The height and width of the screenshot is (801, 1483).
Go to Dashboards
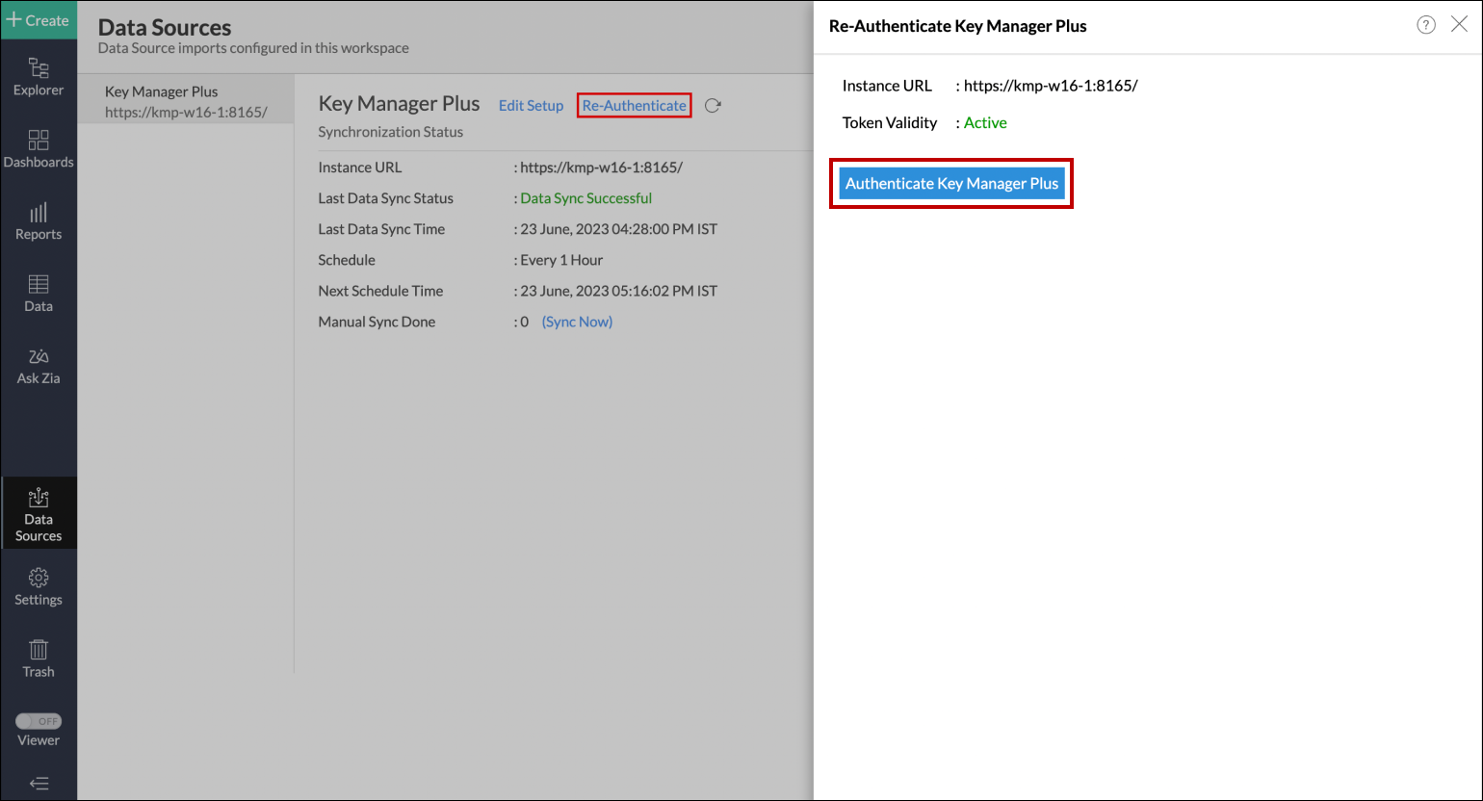pos(39,149)
